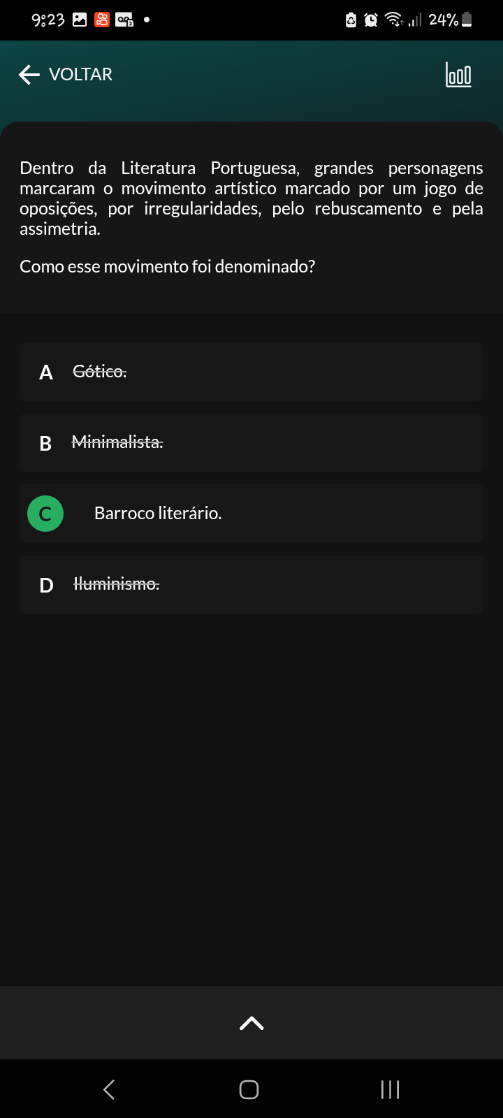This screenshot has width=503, height=1118.
Task: Open Android recent apps button
Action: (x=390, y=1089)
